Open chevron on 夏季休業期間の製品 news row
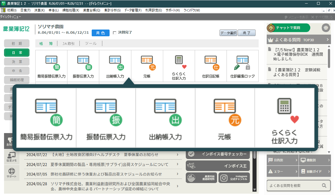This screenshot has width=335, height=195. click(x=178, y=164)
